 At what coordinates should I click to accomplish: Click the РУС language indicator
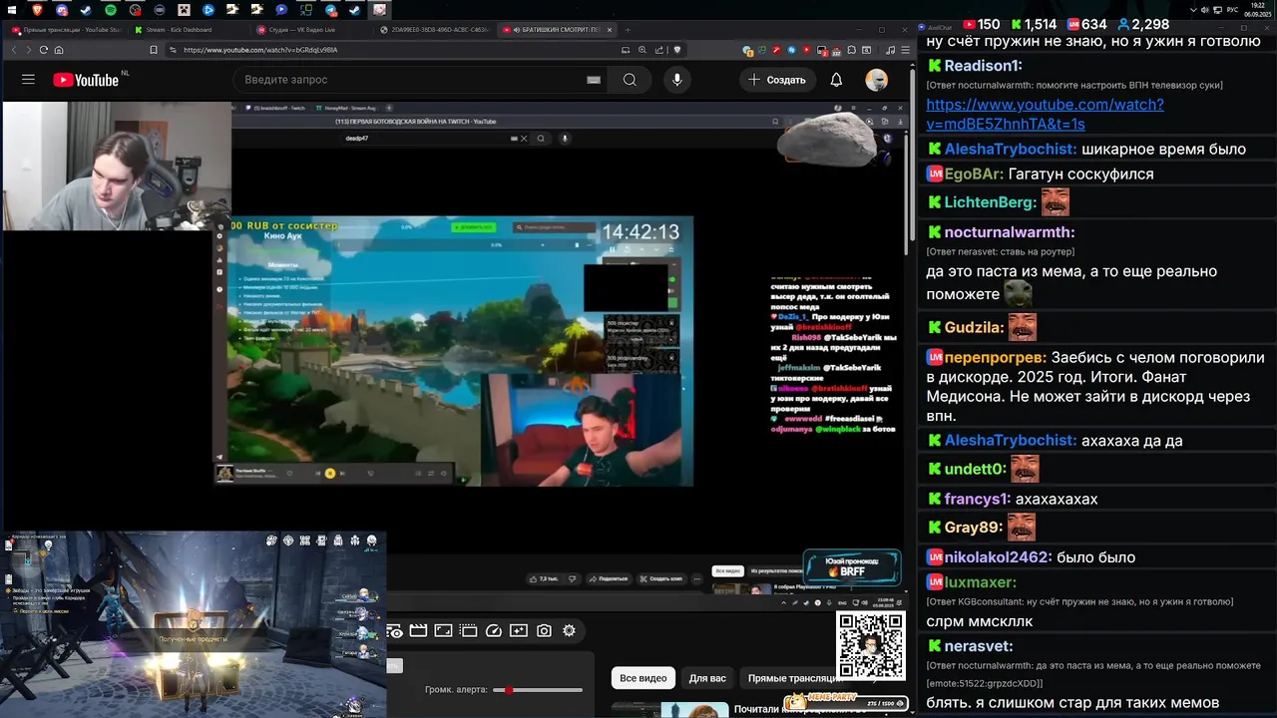coord(1231,10)
